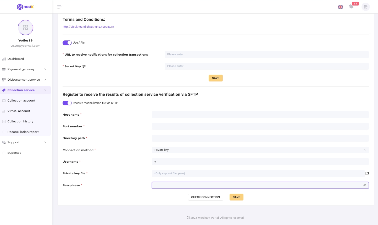This screenshot has width=378, height=225.
Task: Collapse sidebar with hamburger menu icon
Action: [x=59, y=7]
